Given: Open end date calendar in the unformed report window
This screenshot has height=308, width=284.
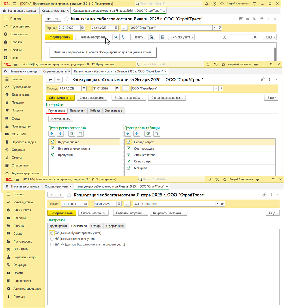Looking at the screenshot, I should [116, 28].
